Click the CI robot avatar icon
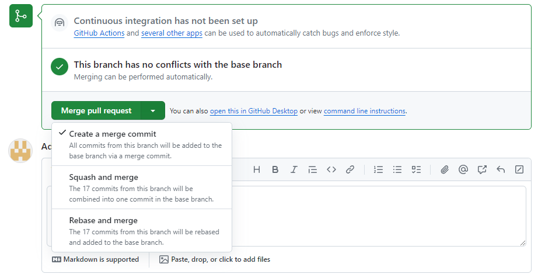 click(x=60, y=23)
